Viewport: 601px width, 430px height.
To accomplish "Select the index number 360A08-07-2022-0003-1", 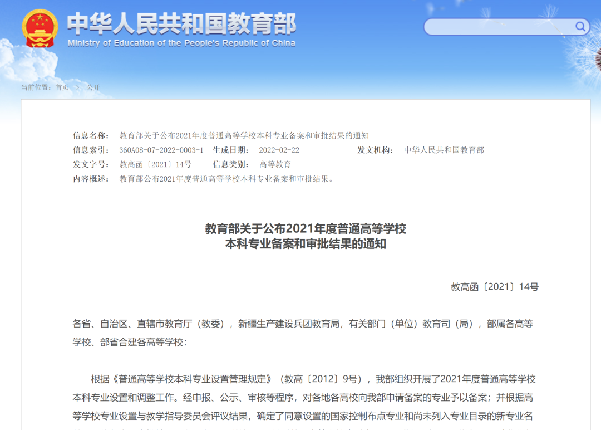I will point(161,150).
